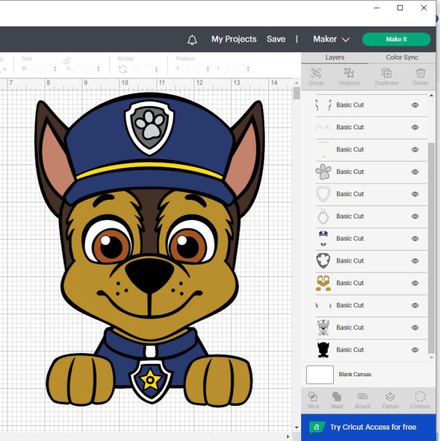Click the Rotate icon in the edit bar
The width and height of the screenshot is (440, 441).
pyautogui.click(x=123, y=69)
